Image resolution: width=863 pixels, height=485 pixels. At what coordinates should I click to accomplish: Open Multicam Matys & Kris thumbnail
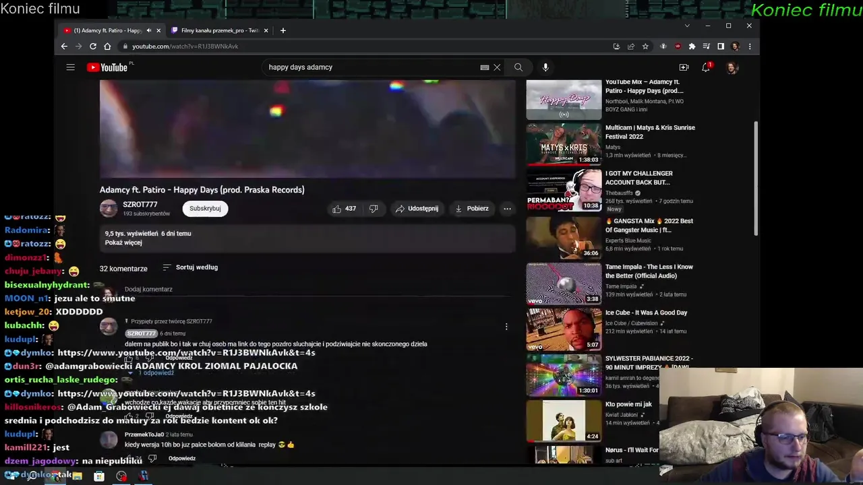564,144
